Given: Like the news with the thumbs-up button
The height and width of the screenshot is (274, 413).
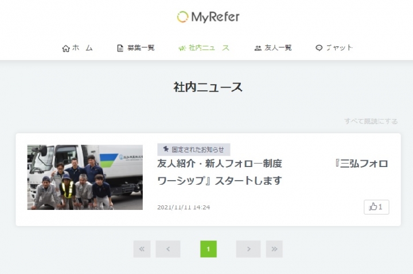Looking at the screenshot, I should 376,207.
